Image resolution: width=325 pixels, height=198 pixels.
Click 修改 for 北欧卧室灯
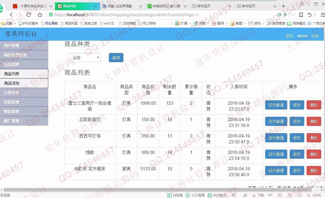[x=297, y=121]
